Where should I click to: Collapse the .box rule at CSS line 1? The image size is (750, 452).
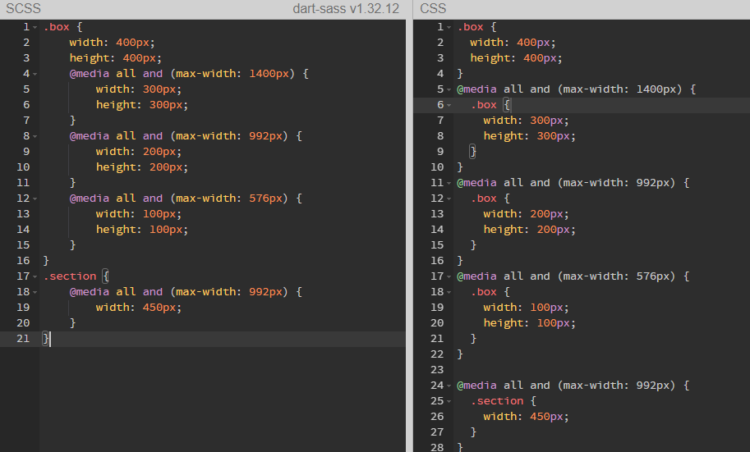coord(449,28)
